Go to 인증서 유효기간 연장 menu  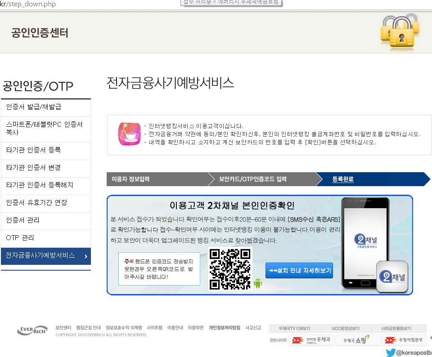36,202
